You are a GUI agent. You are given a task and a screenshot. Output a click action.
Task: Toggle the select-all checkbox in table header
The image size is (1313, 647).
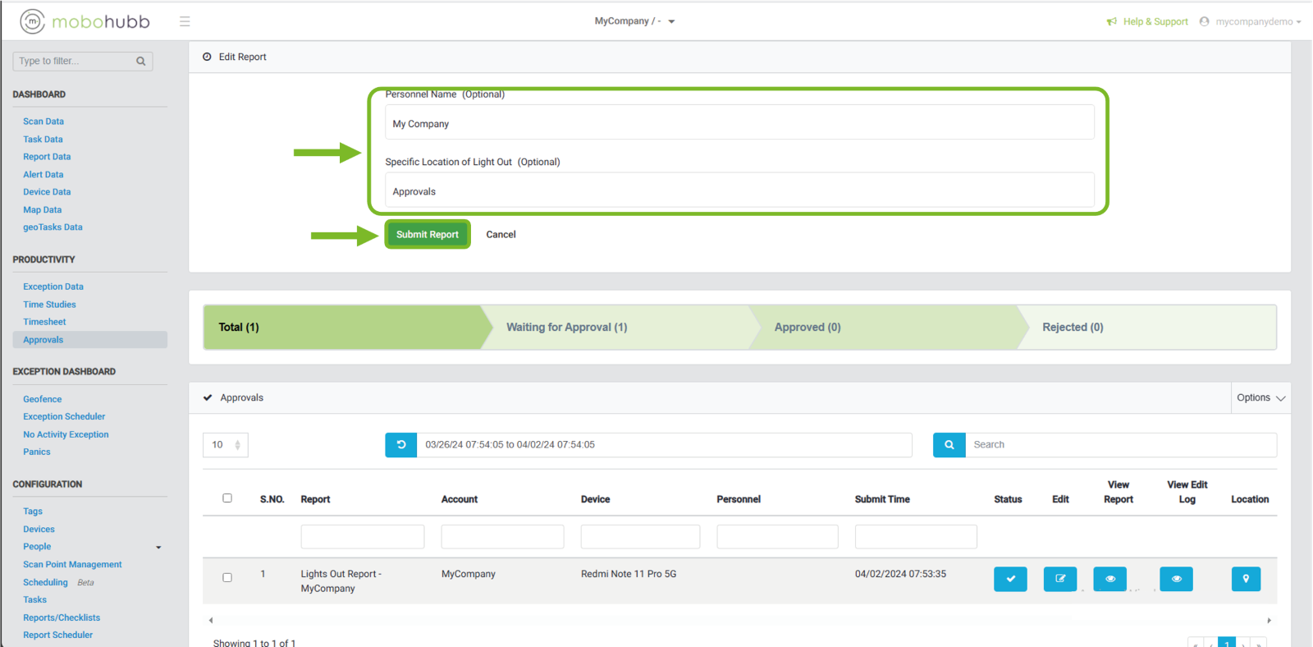(x=227, y=498)
